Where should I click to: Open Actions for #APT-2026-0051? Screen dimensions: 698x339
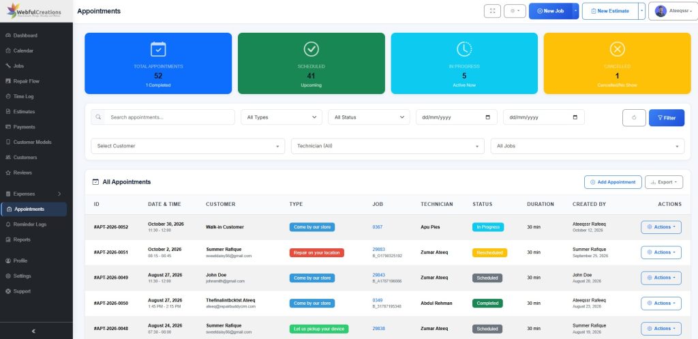tap(661, 252)
